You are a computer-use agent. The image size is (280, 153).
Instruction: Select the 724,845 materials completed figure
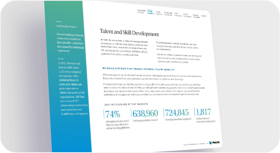(x=176, y=113)
